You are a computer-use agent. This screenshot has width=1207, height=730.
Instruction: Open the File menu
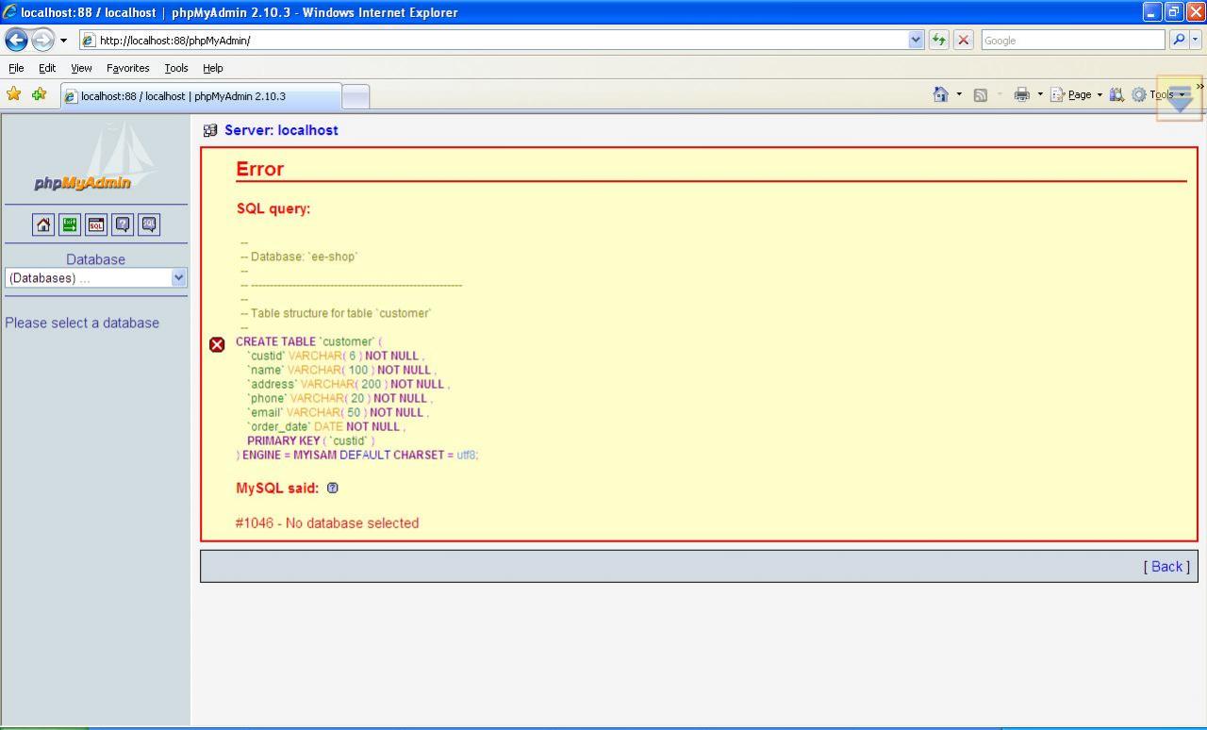pyautogui.click(x=16, y=68)
